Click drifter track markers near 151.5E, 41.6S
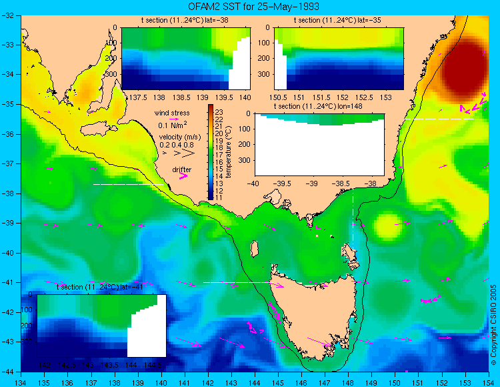500x387 pixels. point(431,300)
